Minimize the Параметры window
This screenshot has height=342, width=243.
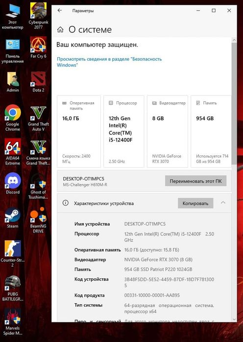198,10
